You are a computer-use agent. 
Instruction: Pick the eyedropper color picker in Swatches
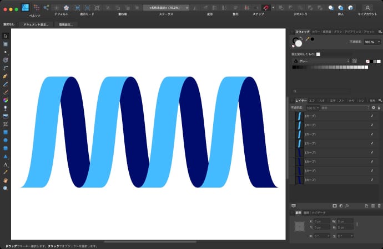click(307, 39)
